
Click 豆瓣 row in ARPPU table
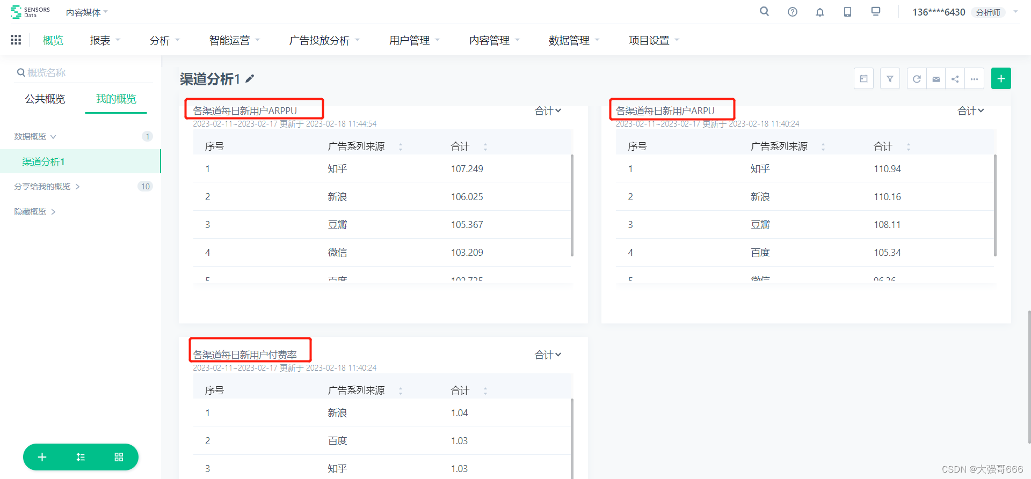[x=382, y=224]
